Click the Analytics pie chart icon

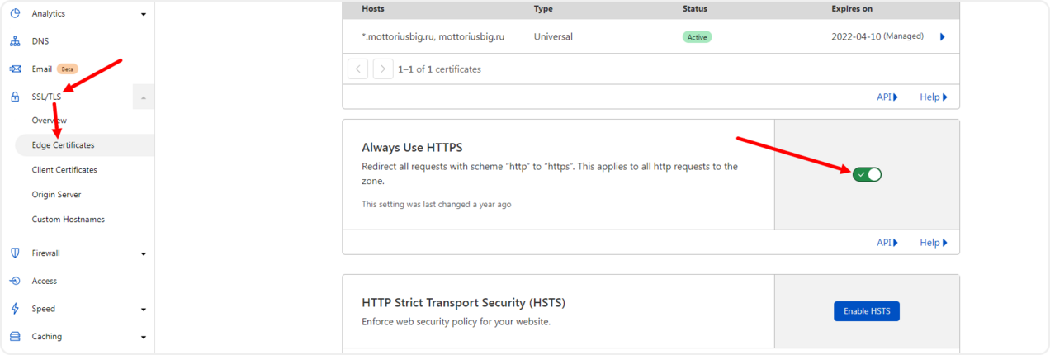click(x=15, y=13)
